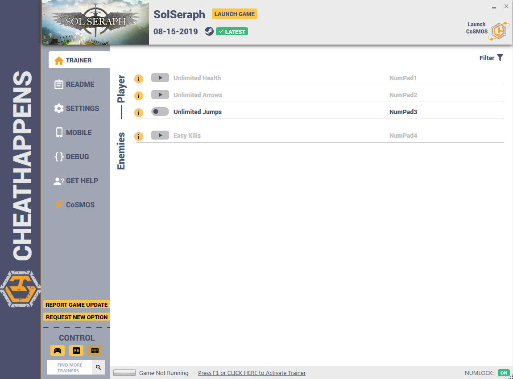
Task: Click the LATEST version badge
Action: click(232, 31)
